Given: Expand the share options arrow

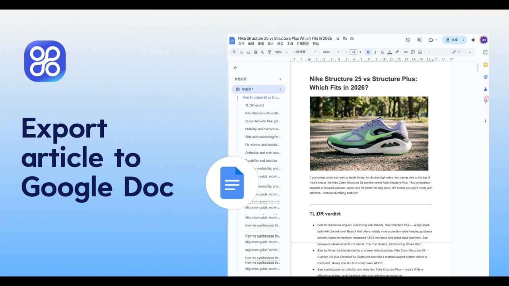Looking at the screenshot, I should pos(463,40).
